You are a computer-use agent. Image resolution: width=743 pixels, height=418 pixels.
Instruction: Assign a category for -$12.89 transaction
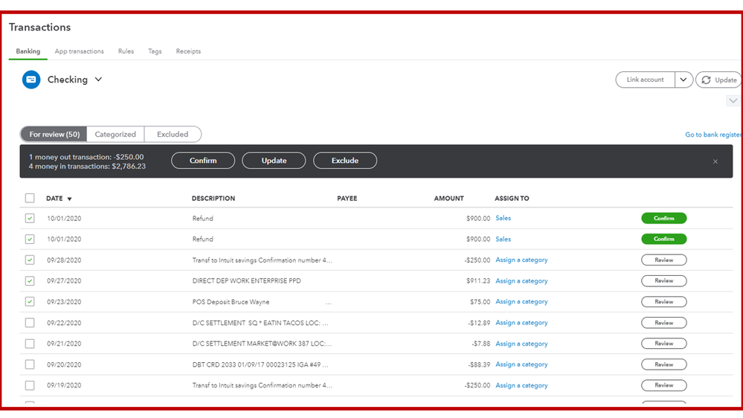[x=521, y=323]
